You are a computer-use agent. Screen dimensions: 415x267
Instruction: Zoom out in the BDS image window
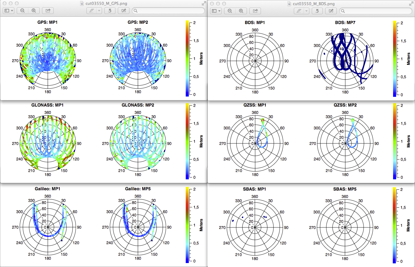[230, 11]
